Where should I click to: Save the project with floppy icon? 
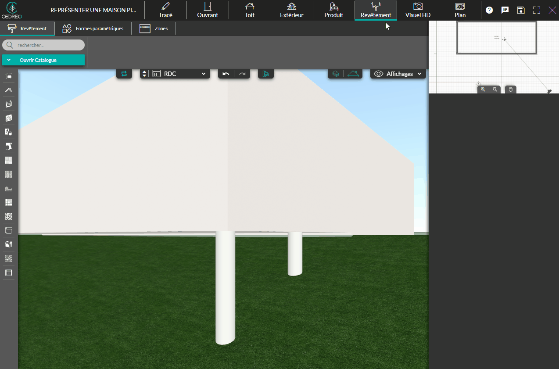[x=521, y=10]
